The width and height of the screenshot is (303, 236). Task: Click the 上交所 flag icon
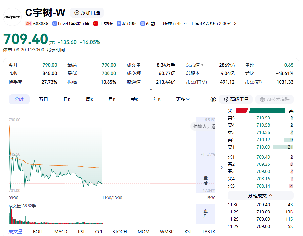click(96, 24)
